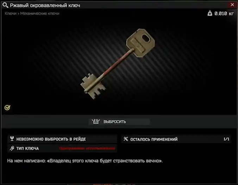Click the Ржавый окровавленный ключ title
The width and height of the screenshot is (238, 185).
tap(45, 6)
